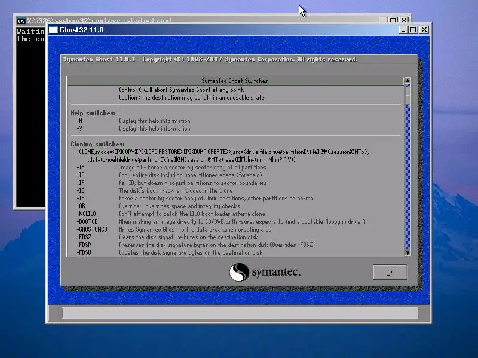Viewport: 478px width, 358px height.
Task: Select the -IR switch row
Action: 171,183
